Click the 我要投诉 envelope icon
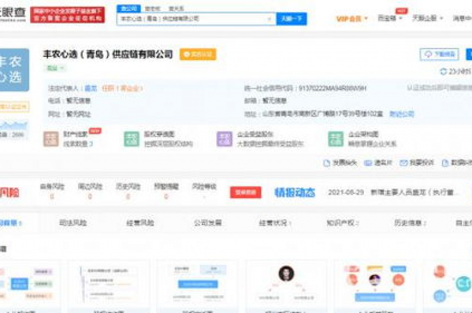This screenshot has width=472, height=313. [x=404, y=163]
